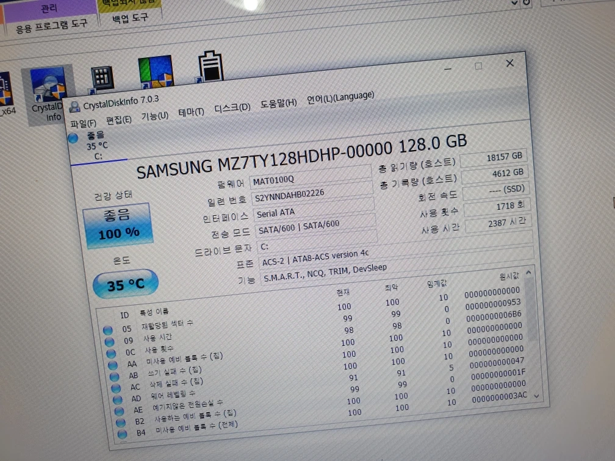
Task: Open the 편집(E) menu
Action: tap(119, 120)
